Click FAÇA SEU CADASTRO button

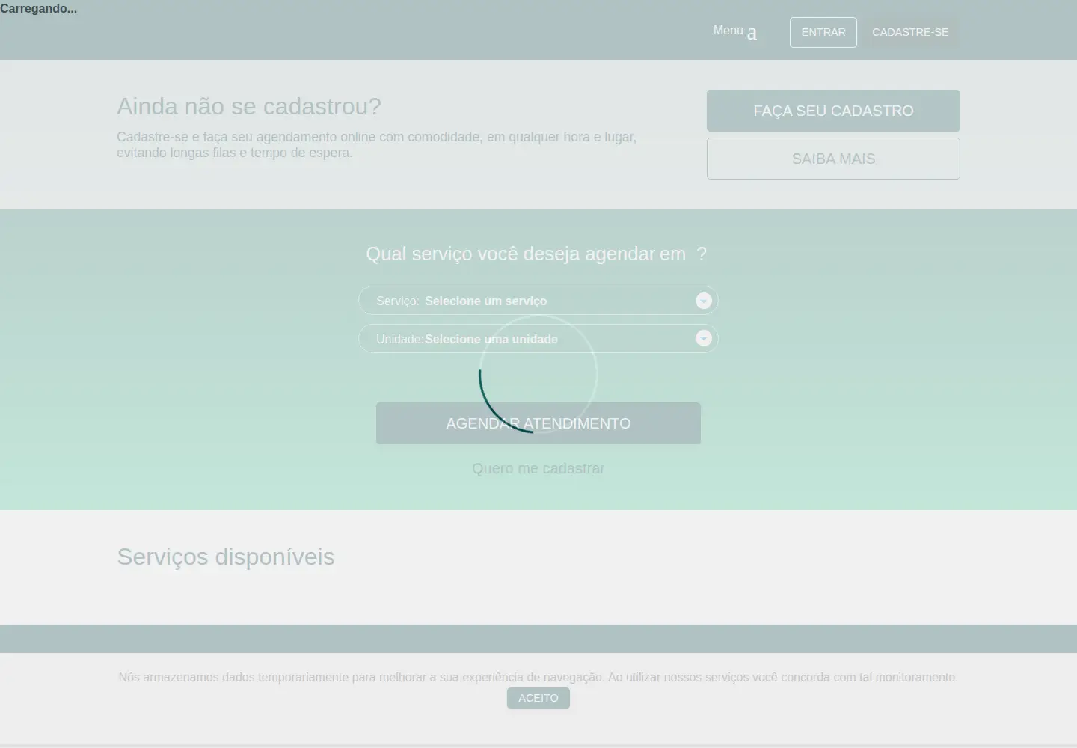click(833, 111)
